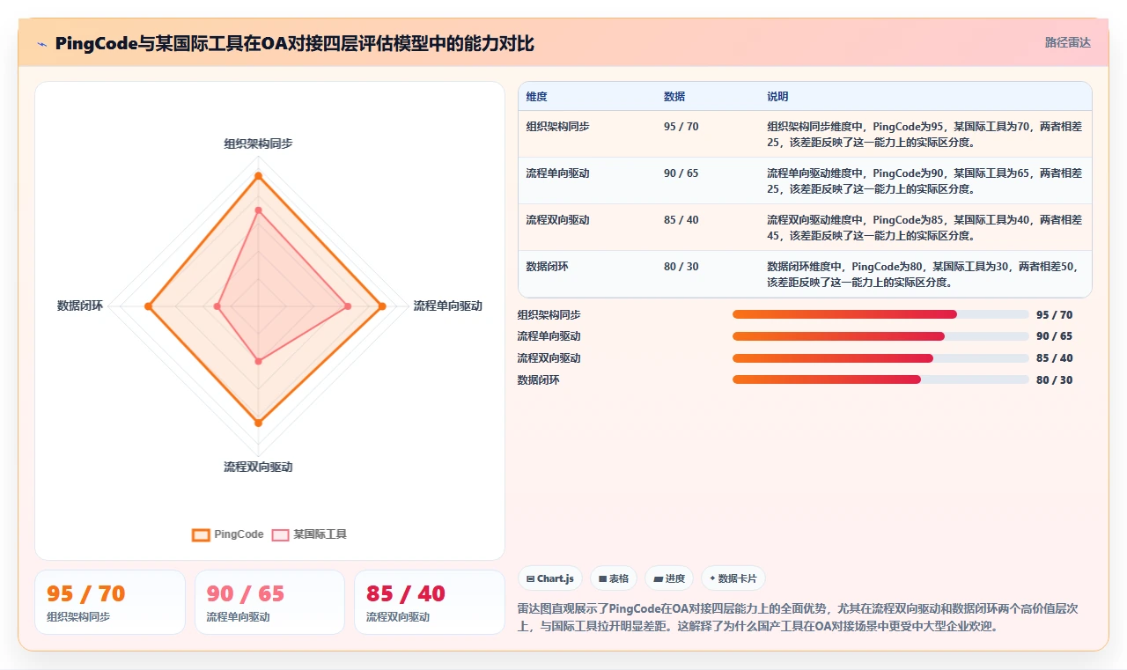Click the radar axis label 数据闭环

80,306
